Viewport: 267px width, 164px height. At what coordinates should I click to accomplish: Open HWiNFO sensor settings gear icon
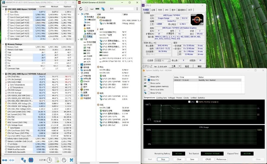point(64,160)
